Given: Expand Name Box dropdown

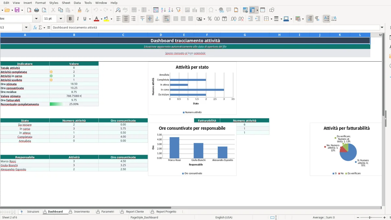Looking at the screenshot, I should click(x=26, y=27).
